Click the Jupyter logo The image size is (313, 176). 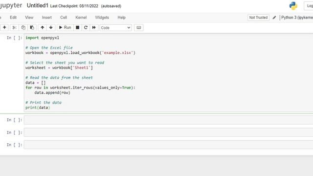tap(11, 5)
